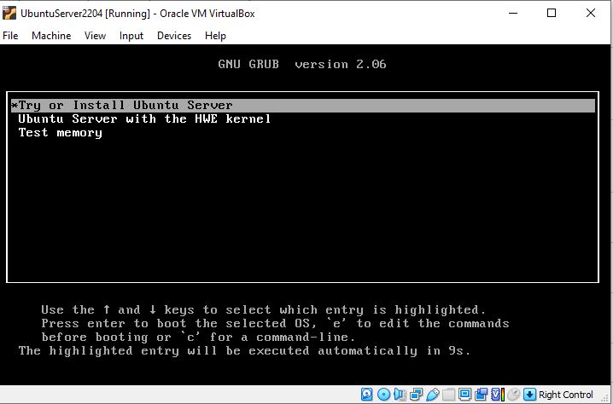Click the window title 'UbuntuServer2204 [Running]'
Screen dimensions: 613x404
[85, 14]
